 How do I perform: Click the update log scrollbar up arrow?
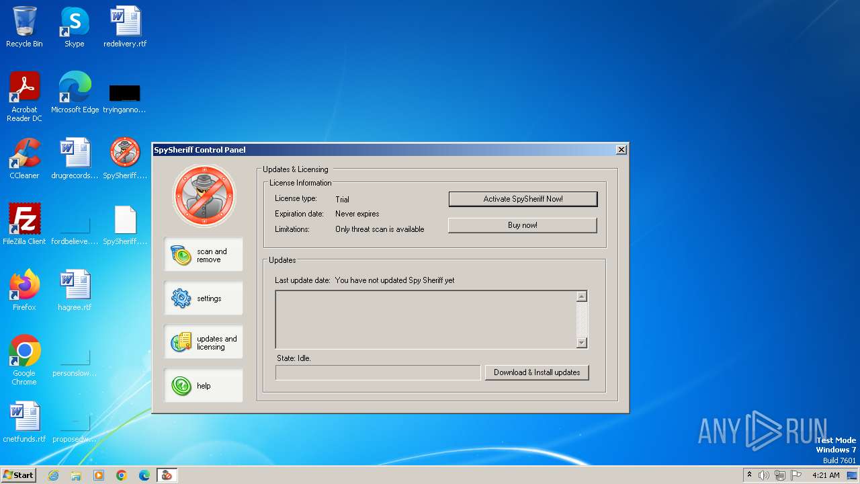(582, 296)
